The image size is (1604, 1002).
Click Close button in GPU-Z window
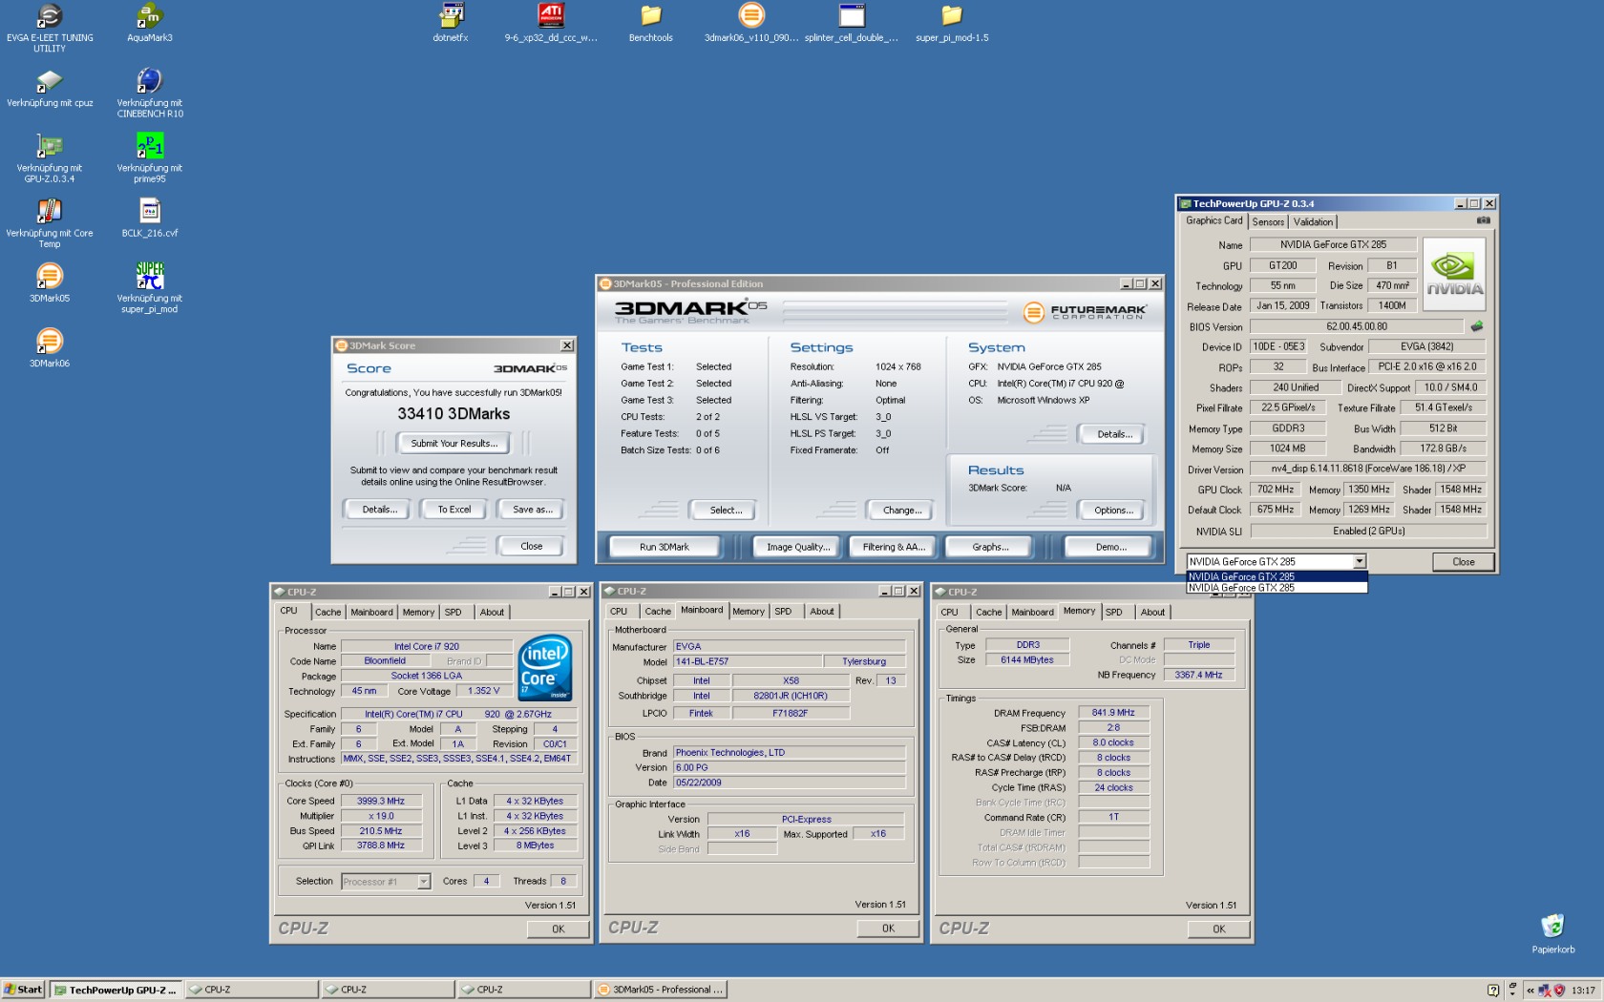click(x=1464, y=562)
